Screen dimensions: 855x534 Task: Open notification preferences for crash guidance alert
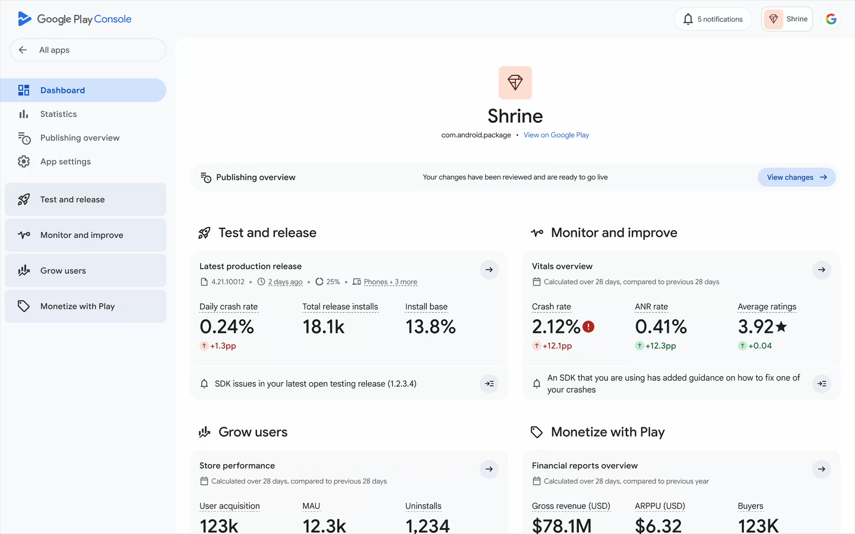tap(821, 383)
